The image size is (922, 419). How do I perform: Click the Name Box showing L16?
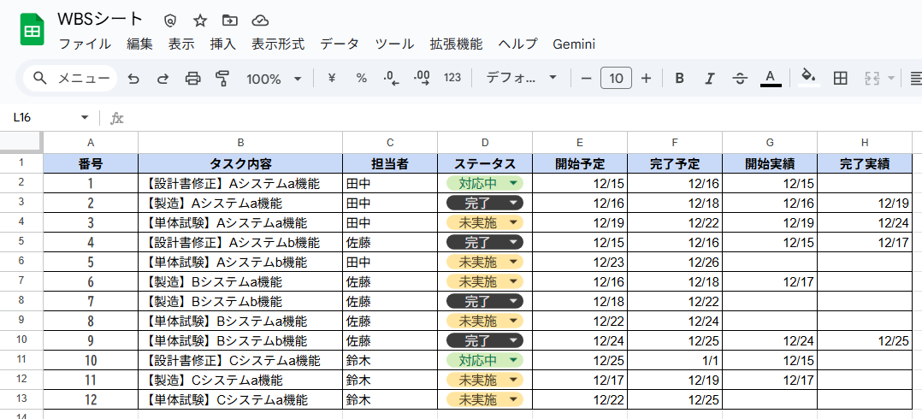tap(50, 117)
